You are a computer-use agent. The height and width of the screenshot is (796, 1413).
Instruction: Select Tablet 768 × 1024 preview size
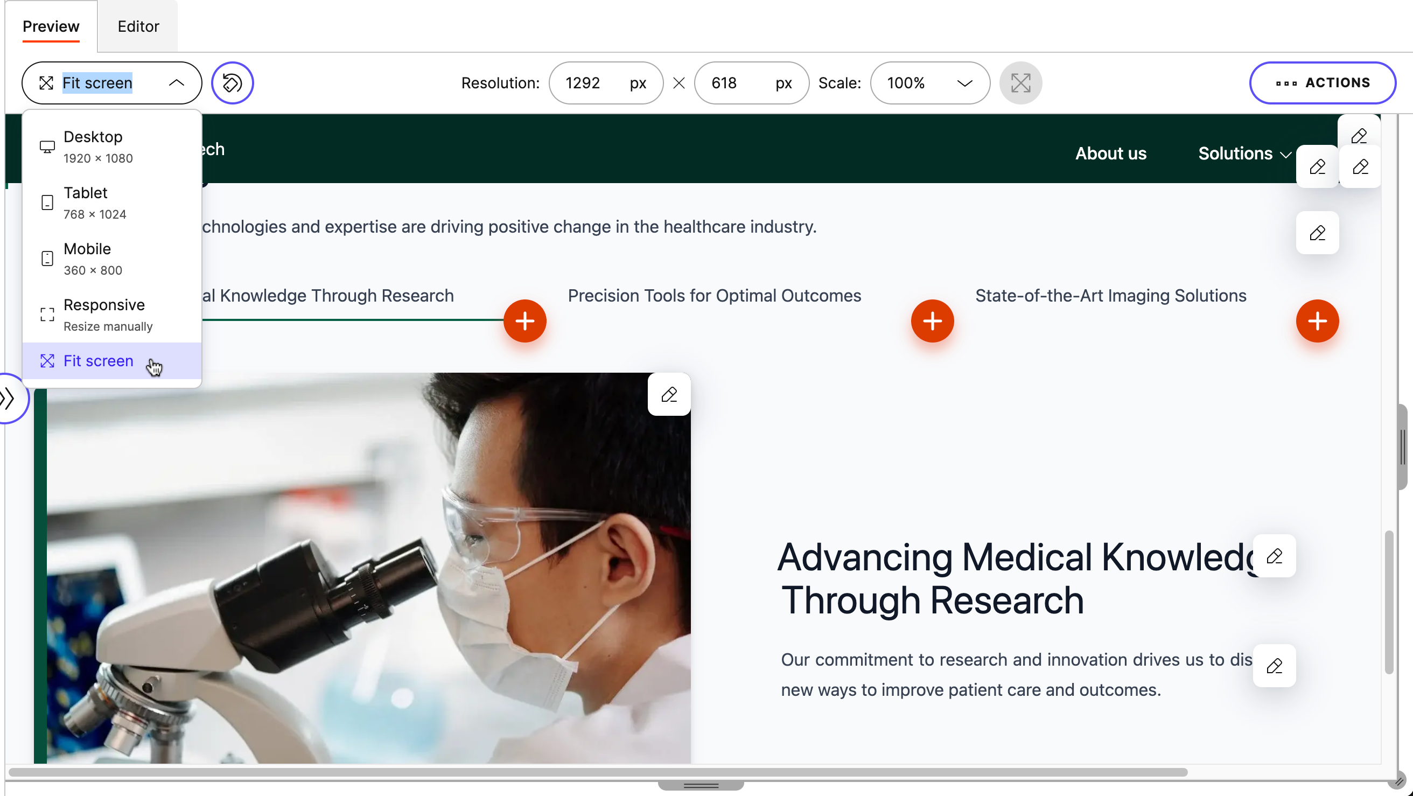86,202
